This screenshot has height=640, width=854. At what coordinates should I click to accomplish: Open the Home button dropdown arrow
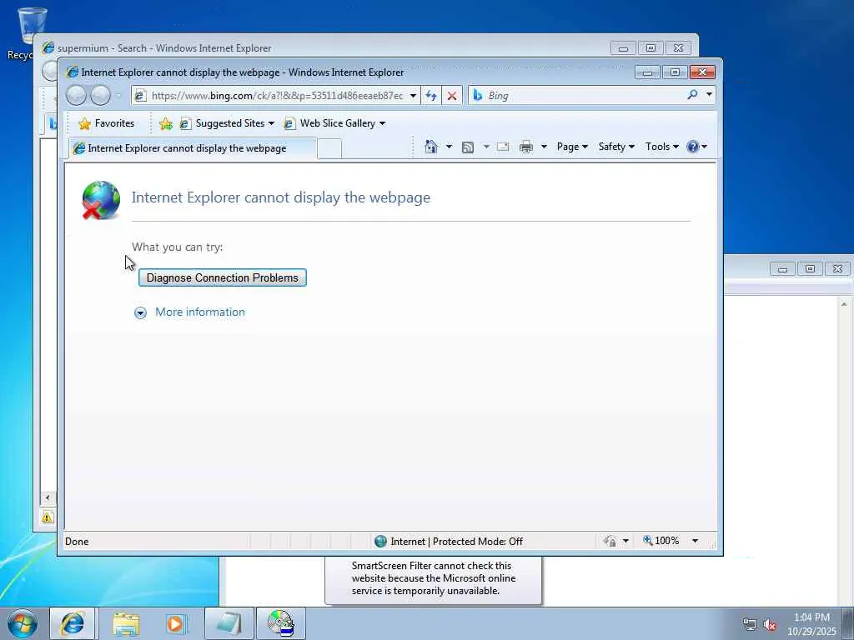click(449, 147)
